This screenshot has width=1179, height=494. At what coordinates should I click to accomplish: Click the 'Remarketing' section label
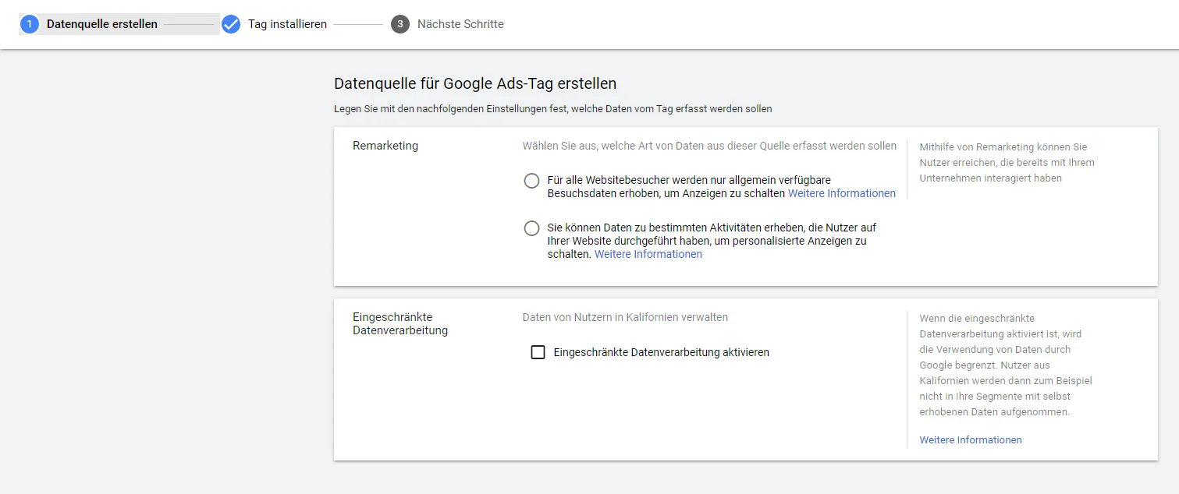coord(385,146)
